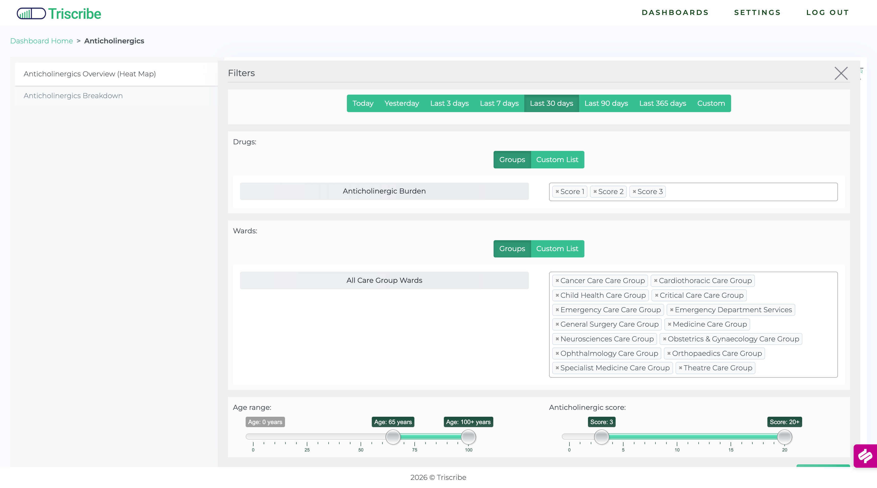Remove the Score 1 filter tag
Image resolution: width=877 pixels, height=488 pixels.
point(557,191)
